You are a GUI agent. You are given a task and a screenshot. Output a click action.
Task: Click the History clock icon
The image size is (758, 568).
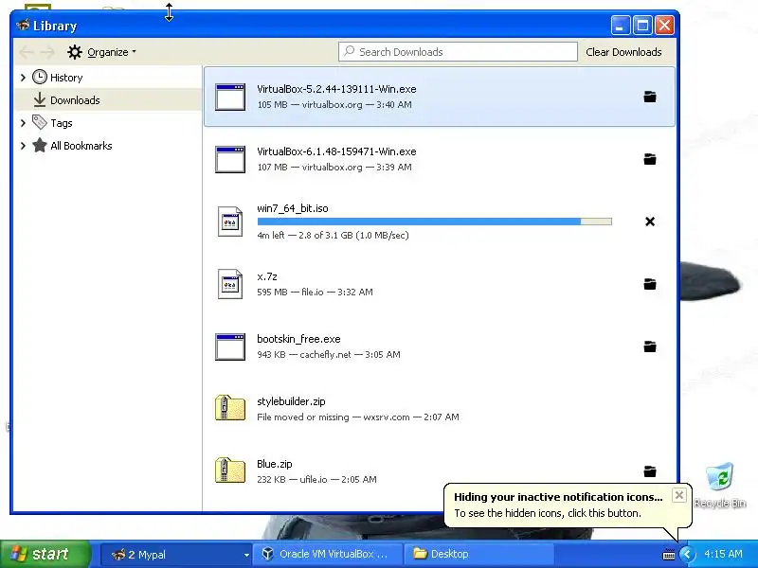click(40, 78)
